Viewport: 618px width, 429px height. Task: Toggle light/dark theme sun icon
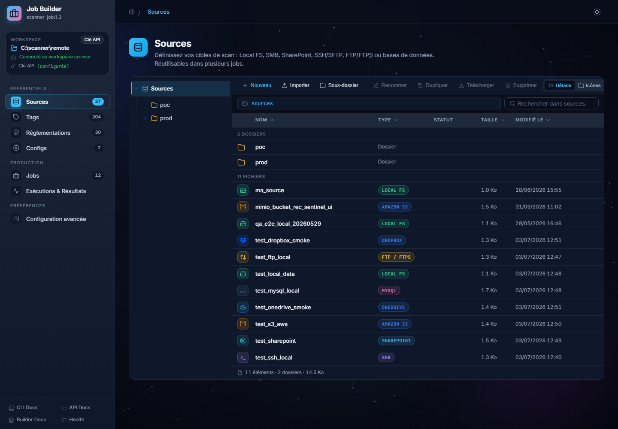pyautogui.click(x=597, y=12)
